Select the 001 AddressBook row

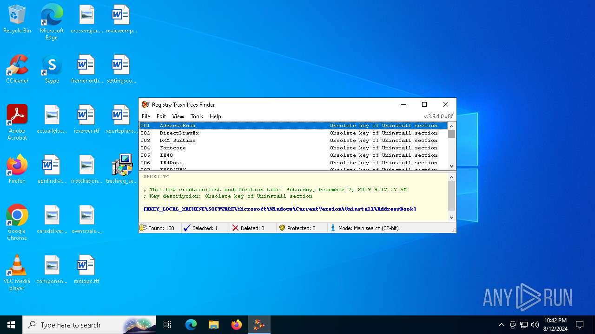pyautogui.click(x=293, y=126)
